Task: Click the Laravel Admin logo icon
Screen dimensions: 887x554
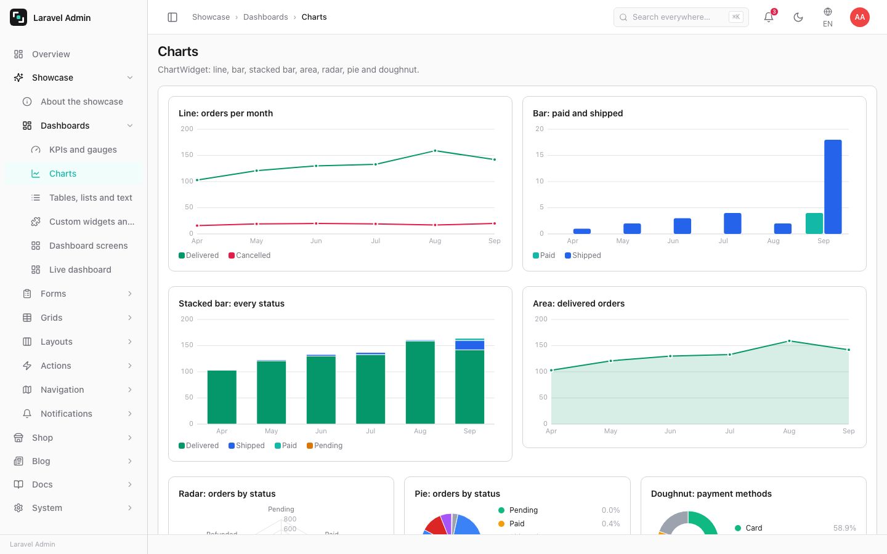Action: tap(18, 17)
